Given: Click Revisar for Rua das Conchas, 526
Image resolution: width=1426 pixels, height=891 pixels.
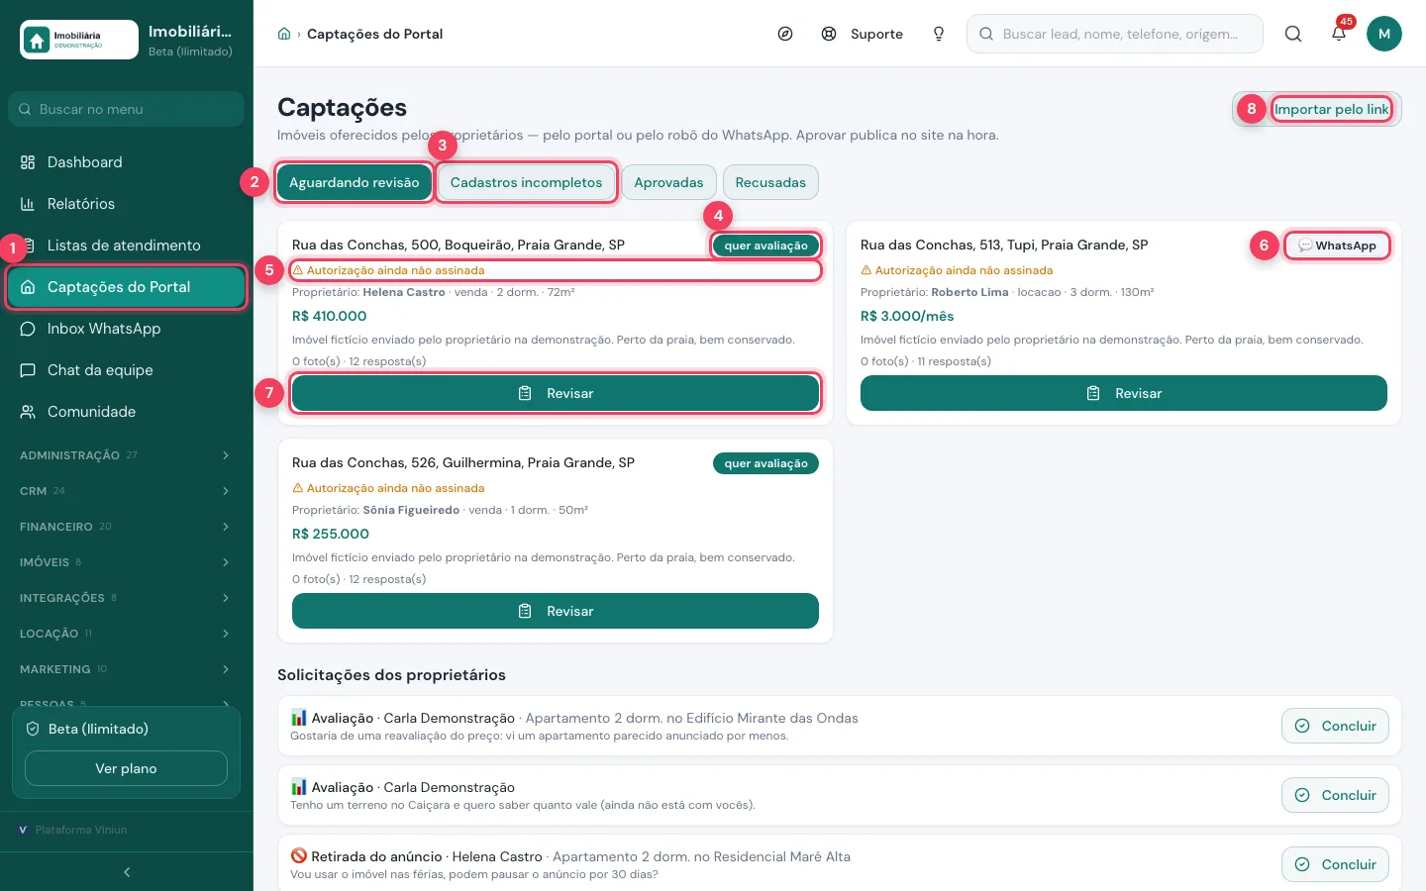Looking at the screenshot, I should [x=556, y=611].
